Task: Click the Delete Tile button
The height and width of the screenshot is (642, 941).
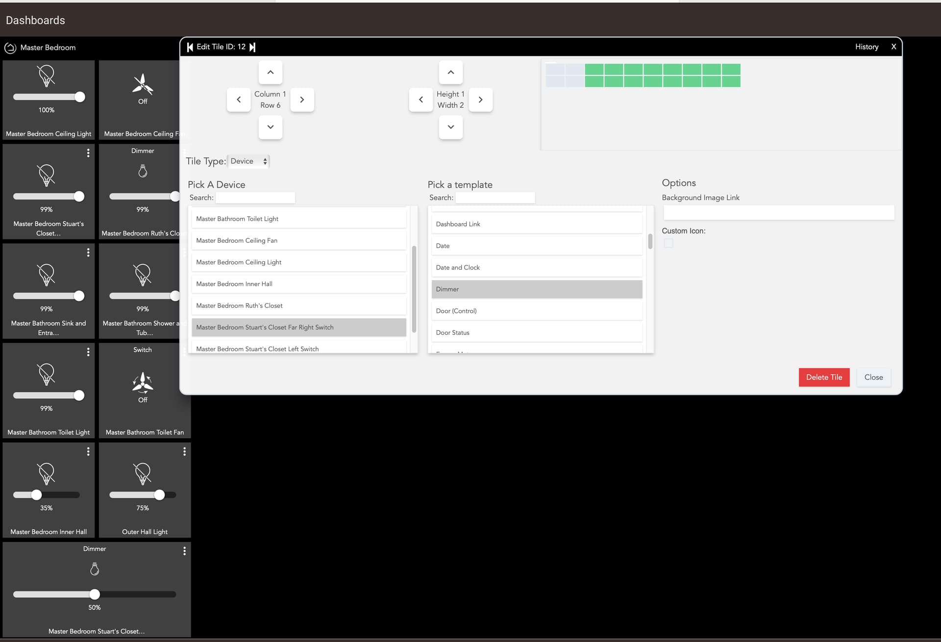Action: (824, 377)
